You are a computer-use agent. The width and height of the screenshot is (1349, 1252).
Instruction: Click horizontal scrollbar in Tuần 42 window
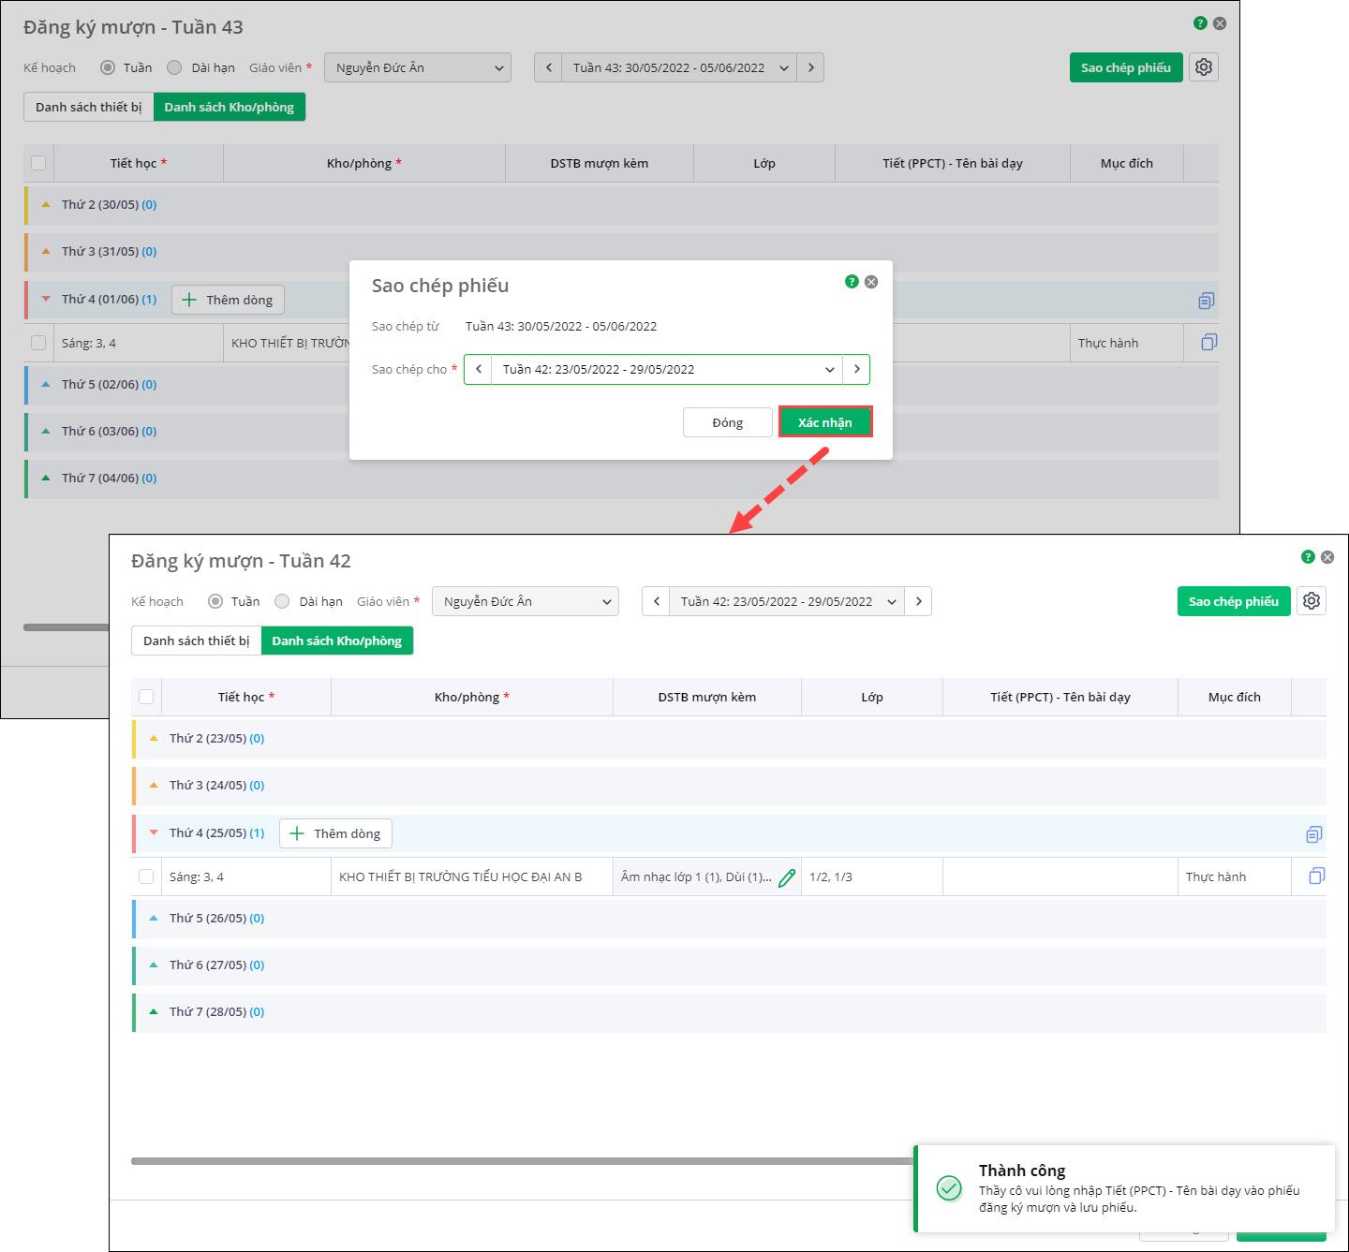tap(522, 1161)
